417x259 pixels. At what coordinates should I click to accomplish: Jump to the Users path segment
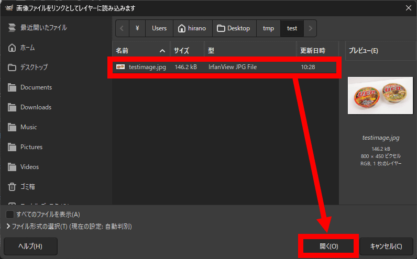point(159,28)
